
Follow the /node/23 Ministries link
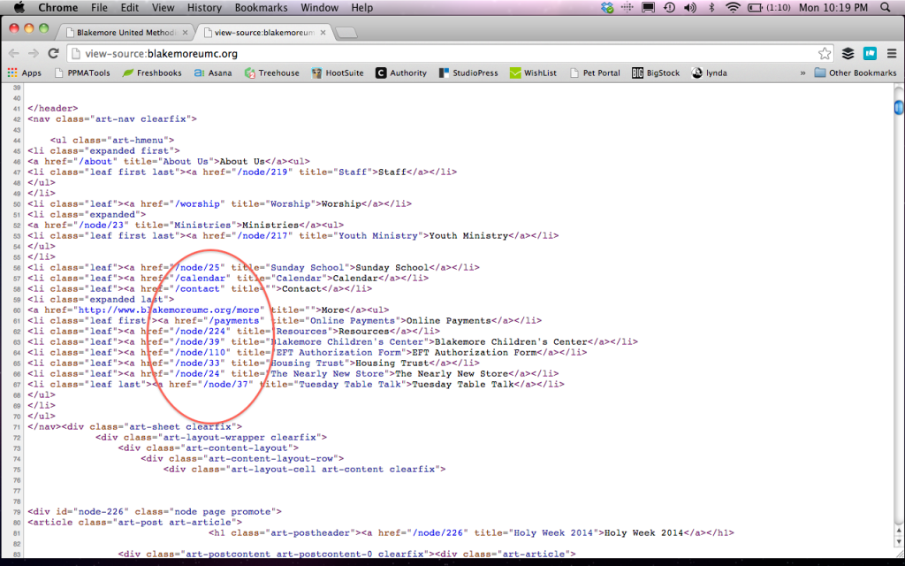[x=101, y=226]
